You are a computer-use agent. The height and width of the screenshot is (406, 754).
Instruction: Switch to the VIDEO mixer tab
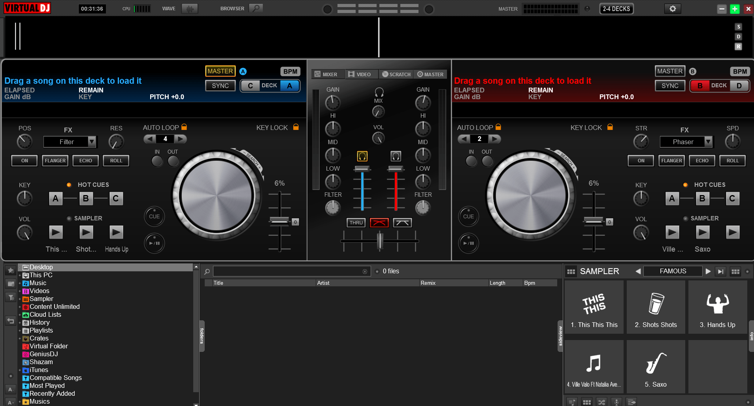click(x=361, y=74)
